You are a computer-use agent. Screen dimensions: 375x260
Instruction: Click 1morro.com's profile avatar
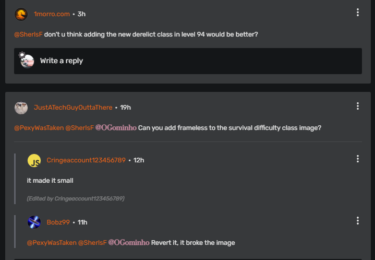coord(21,14)
